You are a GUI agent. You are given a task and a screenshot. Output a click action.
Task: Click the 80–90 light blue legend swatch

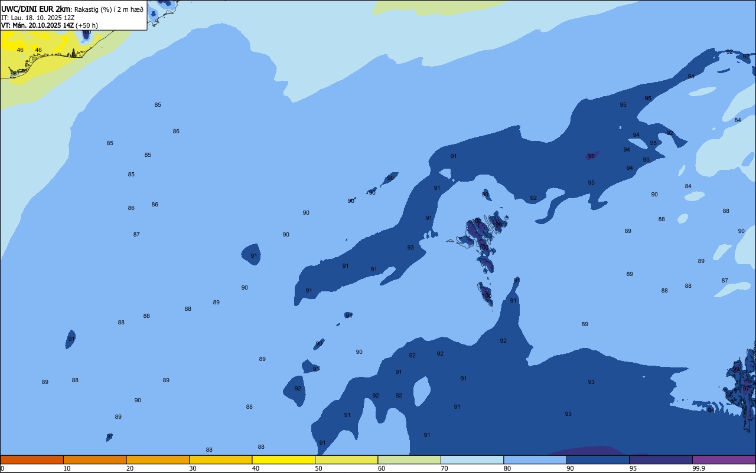[x=535, y=459]
